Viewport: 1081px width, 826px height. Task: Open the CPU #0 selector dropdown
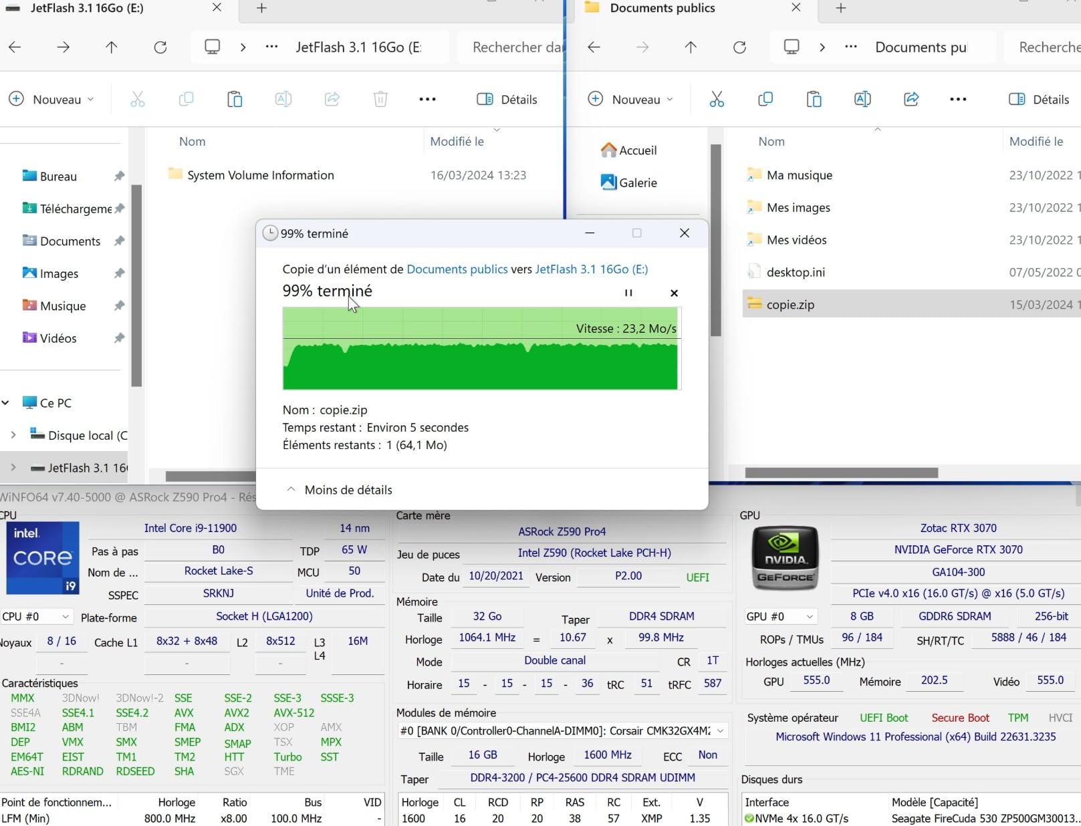pyautogui.click(x=36, y=616)
